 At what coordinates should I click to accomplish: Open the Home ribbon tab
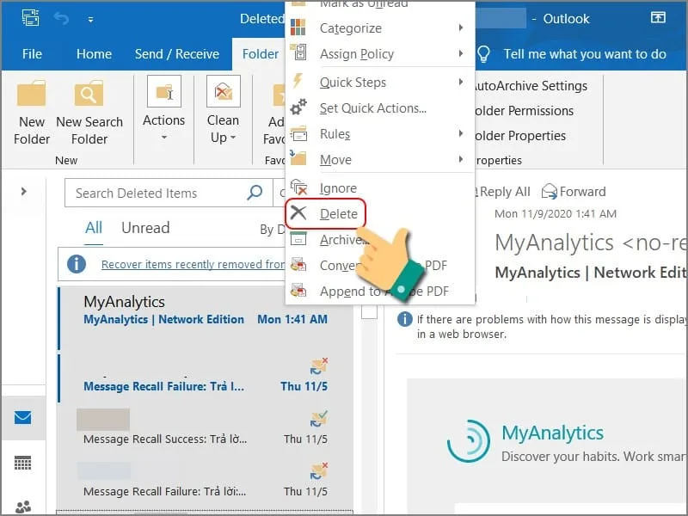click(94, 53)
